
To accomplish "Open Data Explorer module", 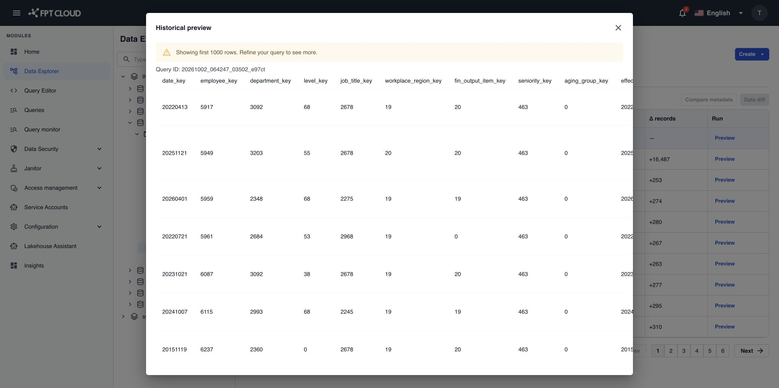I will [57, 71].
